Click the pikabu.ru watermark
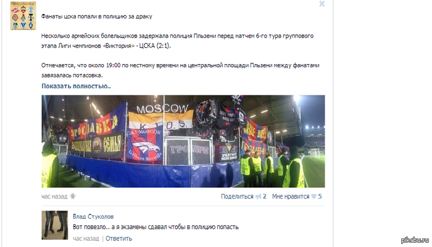This screenshot has width=432, height=247. (415, 240)
